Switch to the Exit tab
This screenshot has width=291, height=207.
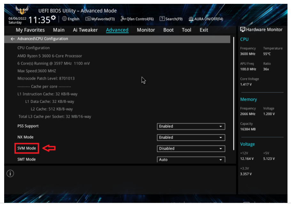pos(204,30)
